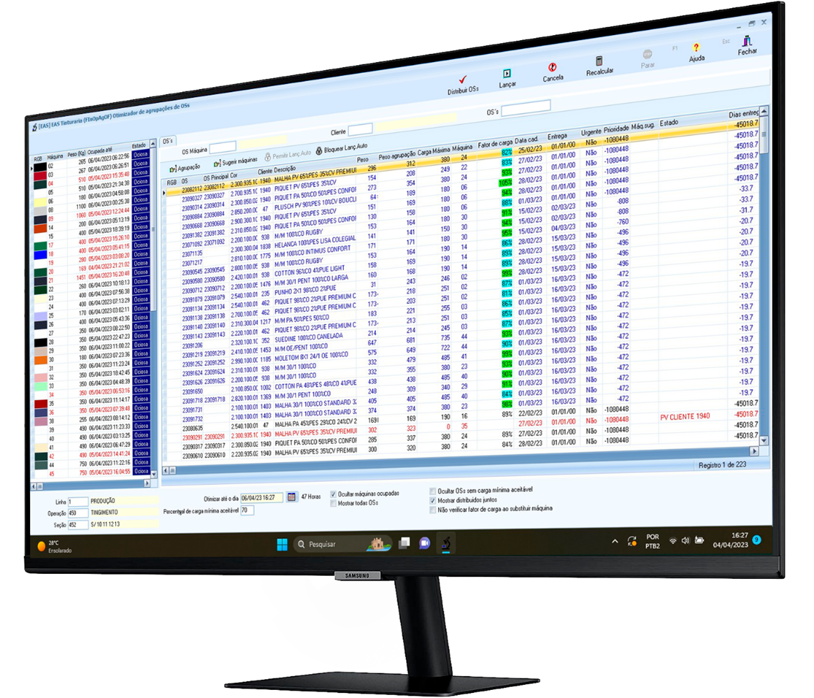Click the Lançar toolbar icon

pos(507,74)
